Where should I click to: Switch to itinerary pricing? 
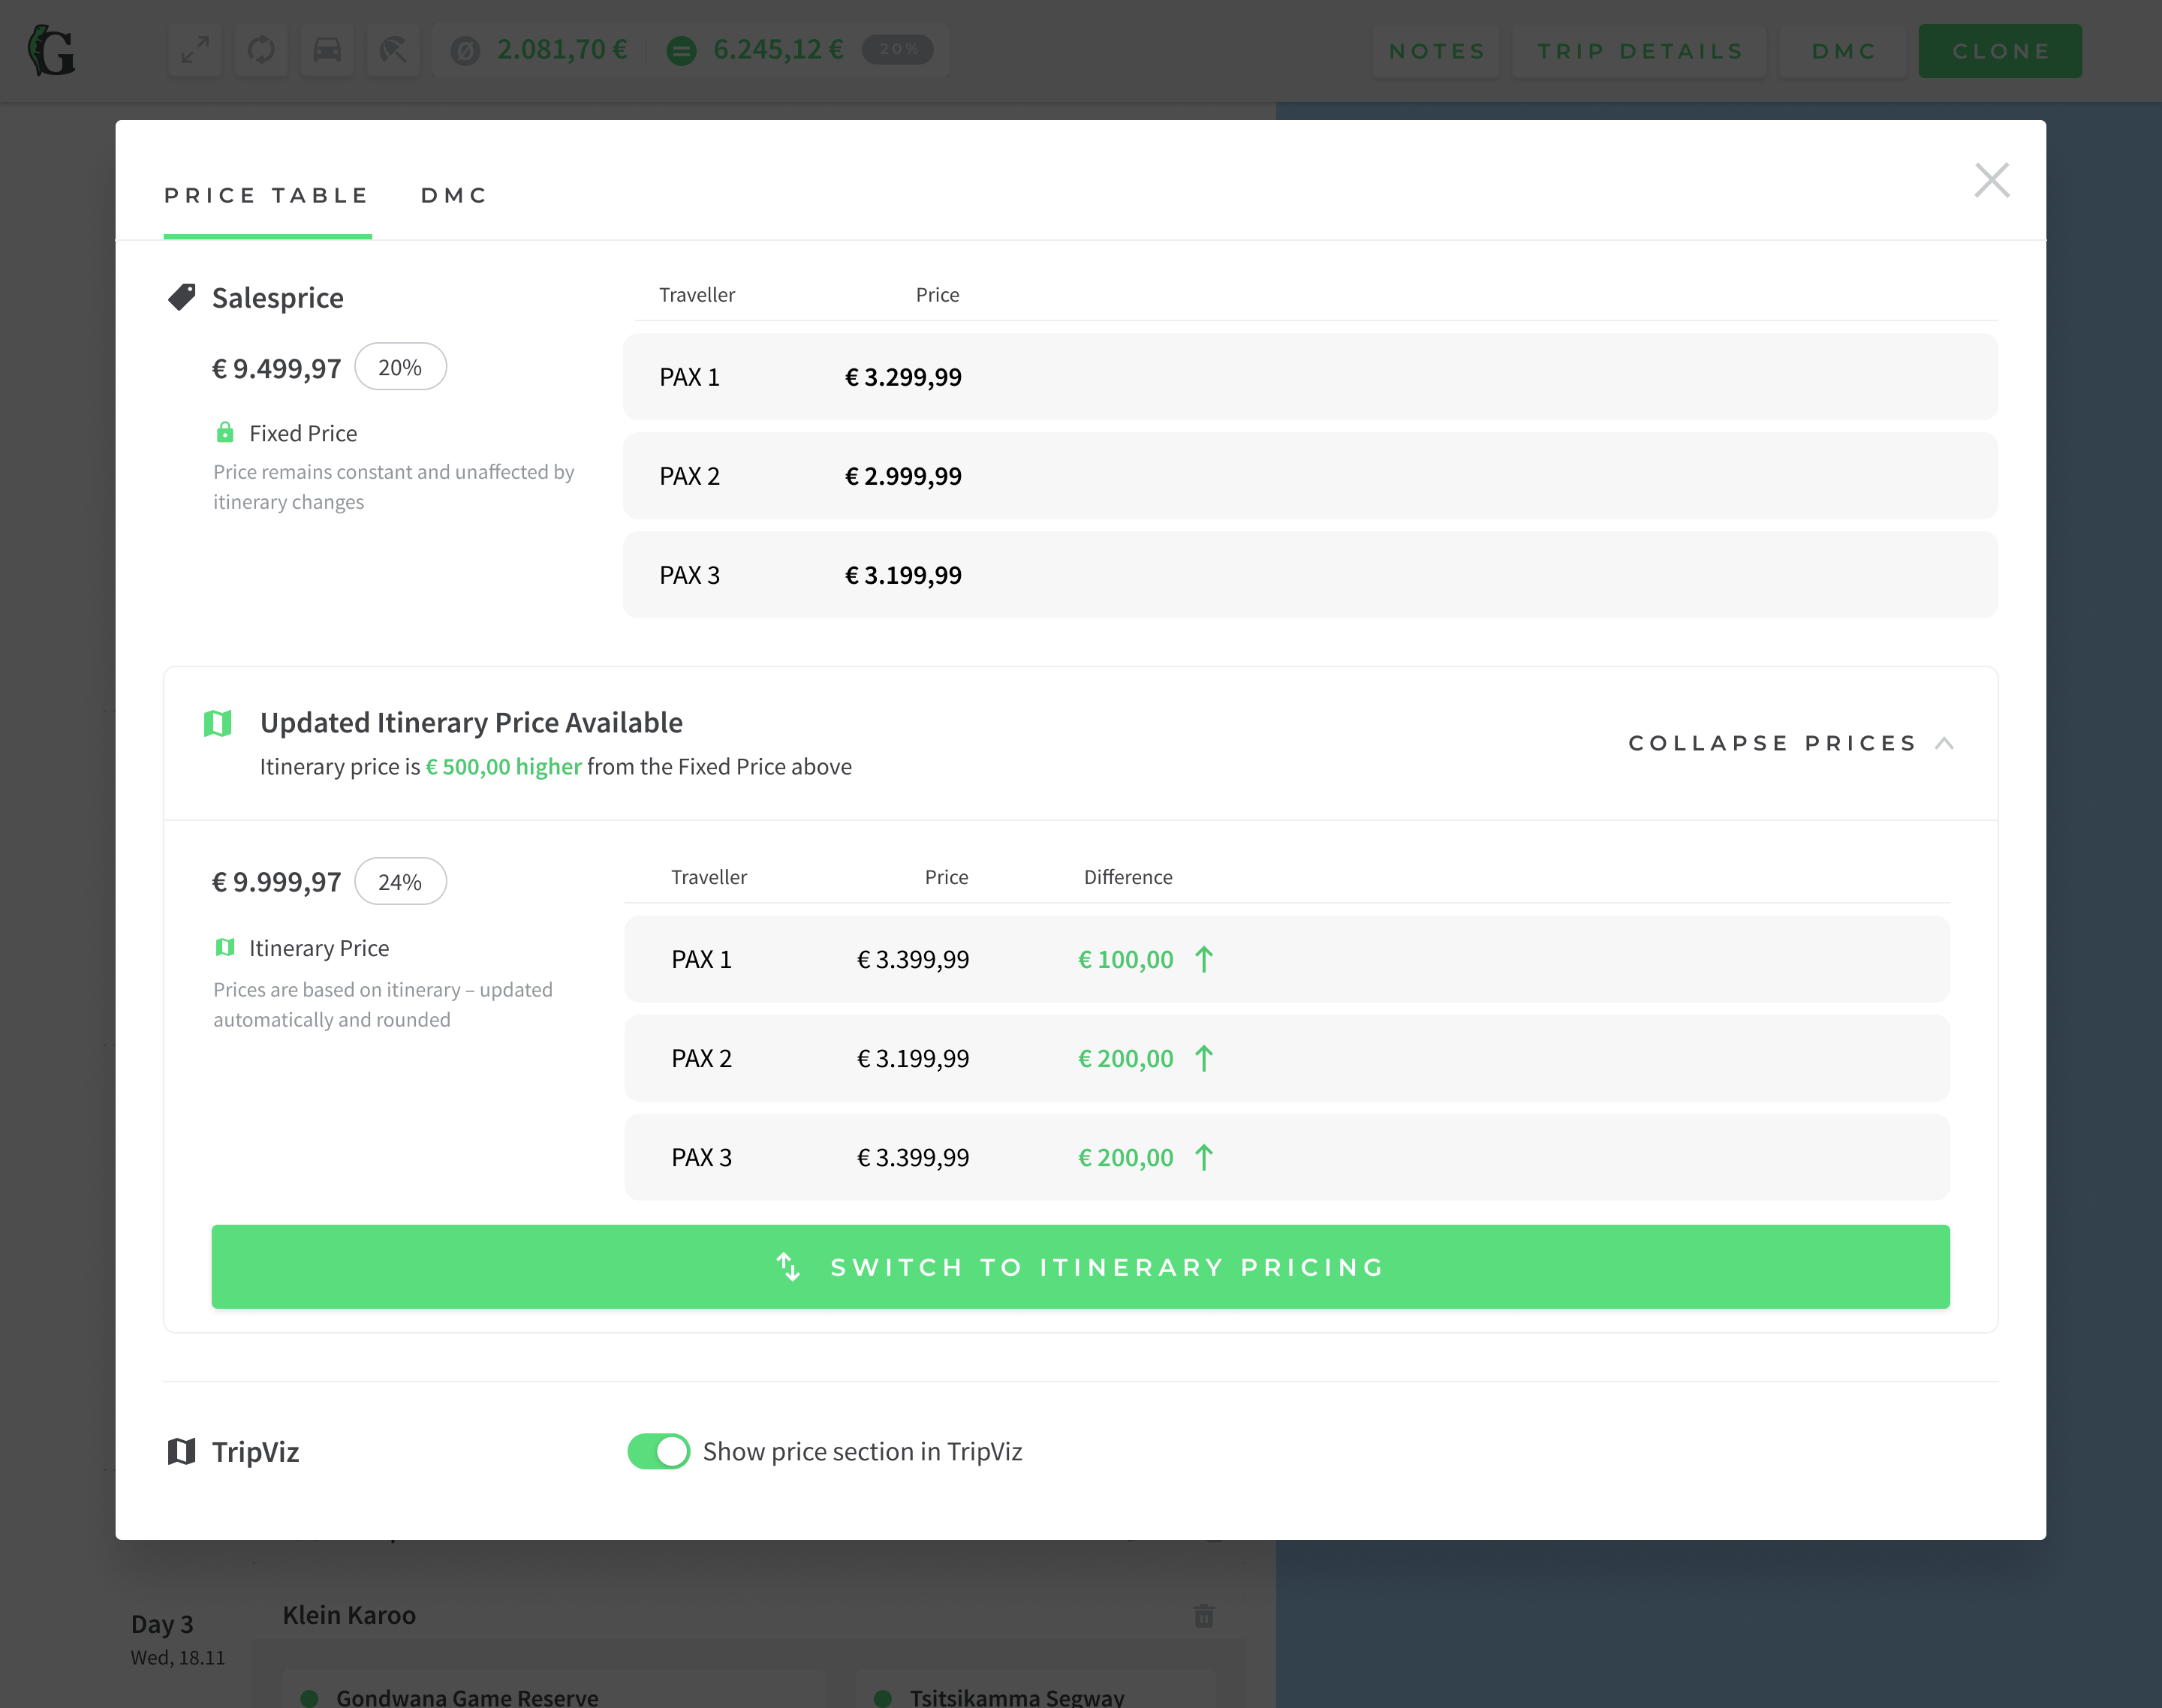(1080, 1267)
